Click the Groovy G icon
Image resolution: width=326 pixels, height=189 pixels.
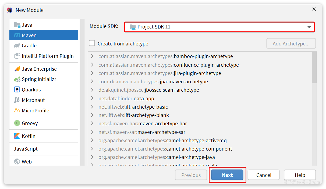[x=17, y=123]
